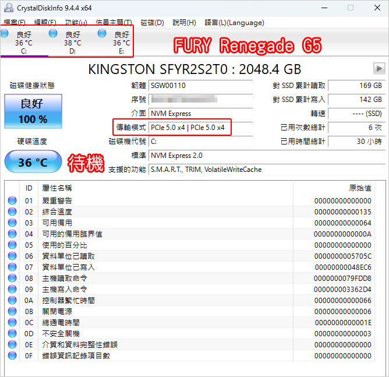
Task: Click raw value 0000000048EC6
Action: (x=343, y=267)
